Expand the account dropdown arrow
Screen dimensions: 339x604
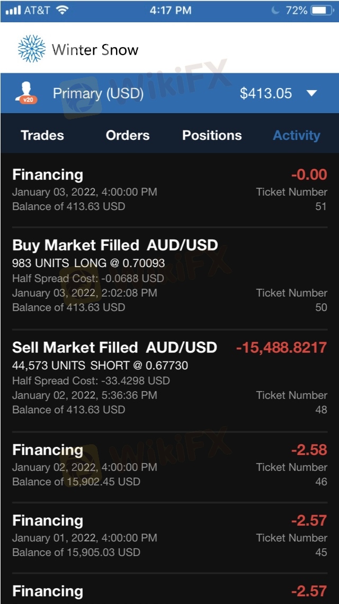[311, 93]
